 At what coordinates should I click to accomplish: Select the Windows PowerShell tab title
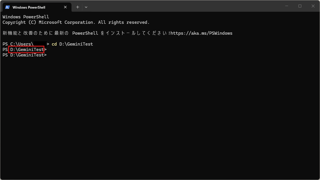pyautogui.click(x=29, y=7)
